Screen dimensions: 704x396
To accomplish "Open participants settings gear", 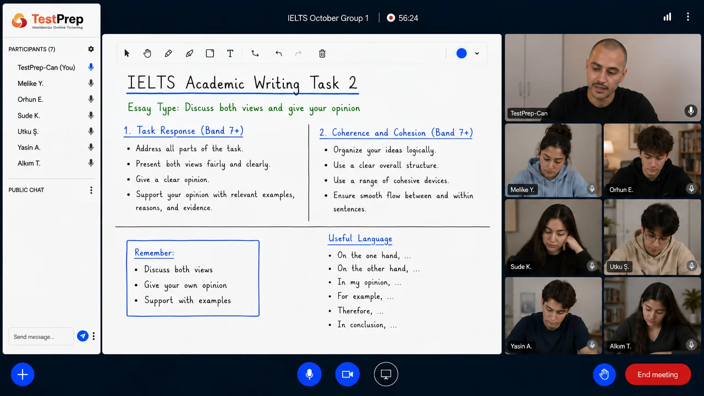I will coord(91,49).
